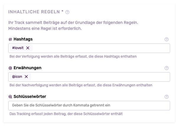Focus the Erwähnungen input field empty area

(100, 77)
